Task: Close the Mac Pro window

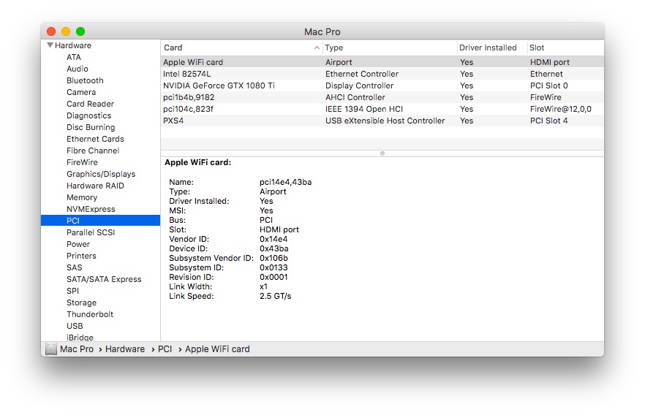Action: pyautogui.click(x=51, y=31)
